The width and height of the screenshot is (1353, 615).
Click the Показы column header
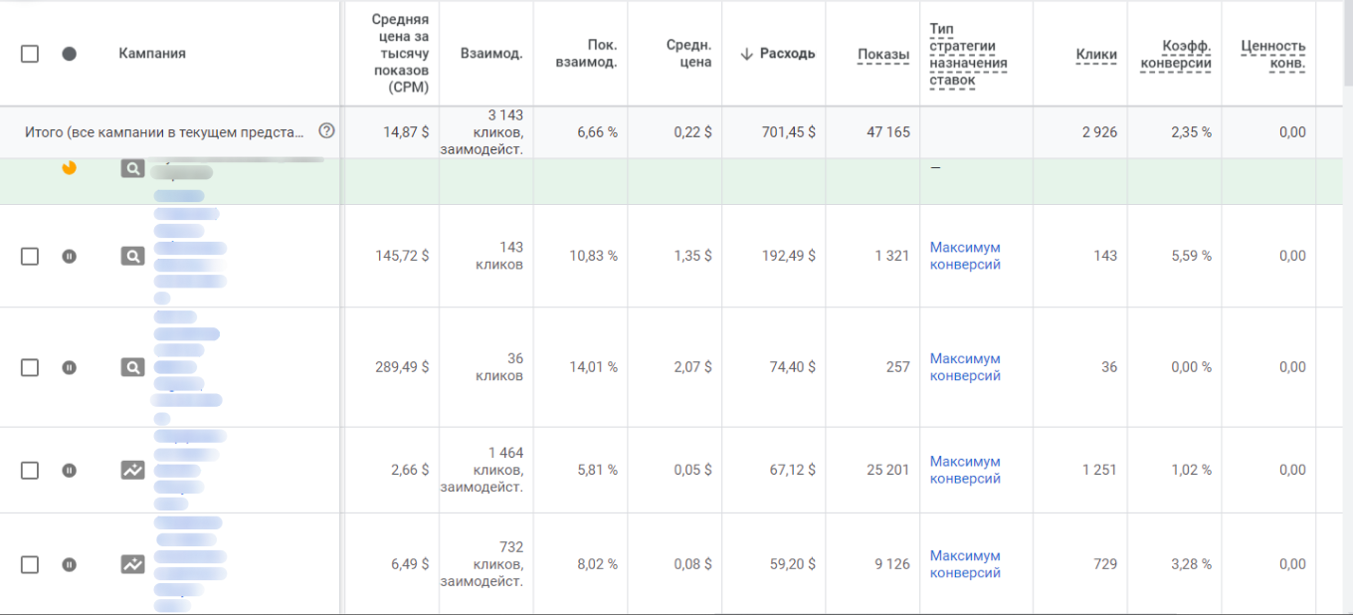(x=882, y=55)
